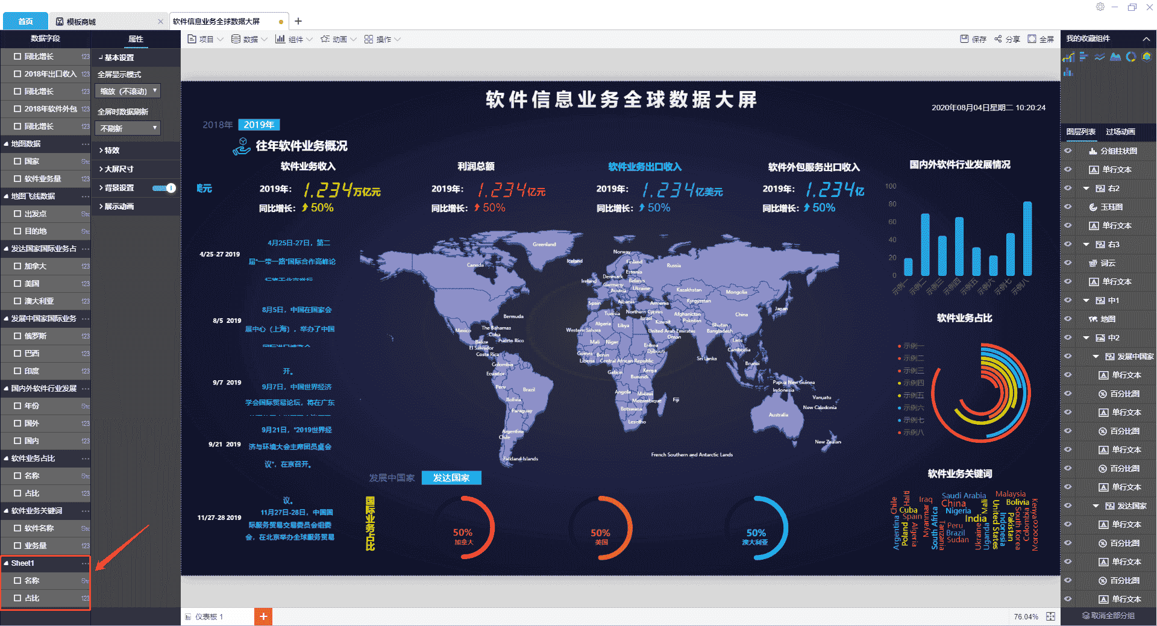Open the more options dots for Sheet1
1157x626 pixels.
pyautogui.click(x=86, y=563)
